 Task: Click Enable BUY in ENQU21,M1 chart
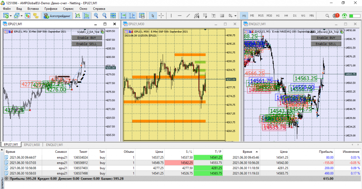326,38
